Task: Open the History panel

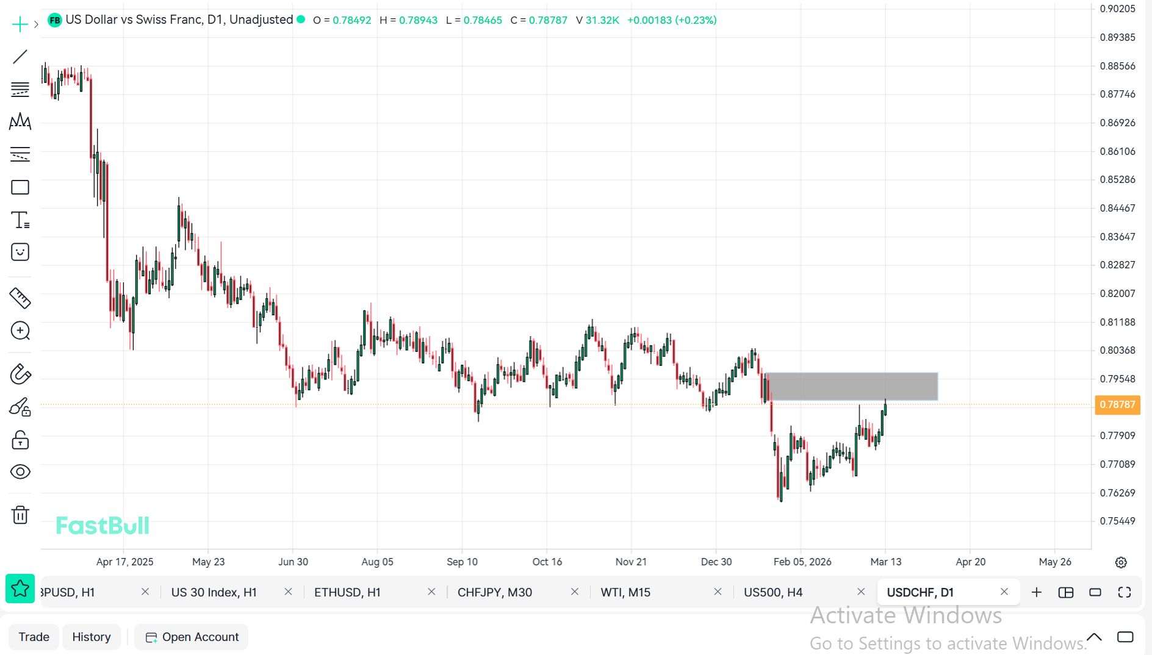Action: [x=92, y=637]
